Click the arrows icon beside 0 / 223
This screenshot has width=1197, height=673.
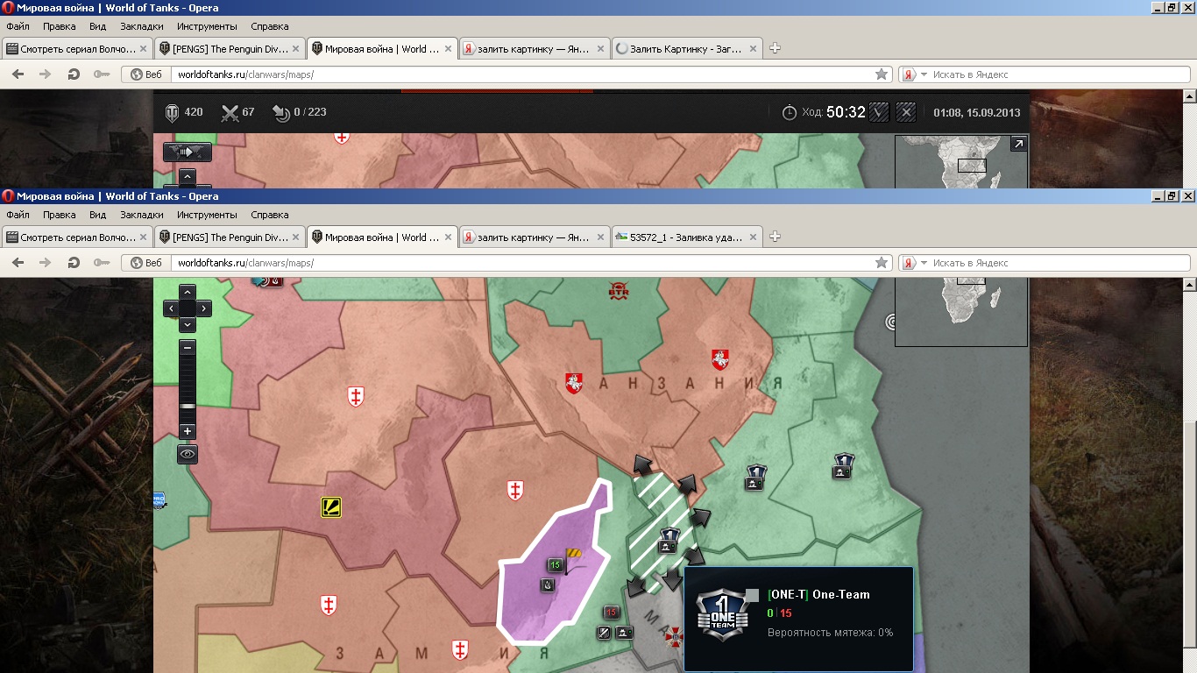tap(281, 112)
